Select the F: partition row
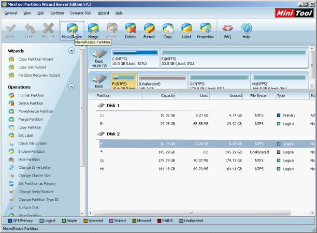Image resolution: width=317 pixels, height=233 pixels. (207, 144)
